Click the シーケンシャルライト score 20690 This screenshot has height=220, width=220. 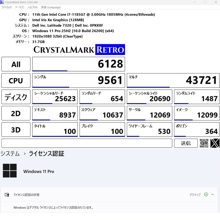click(x=149, y=97)
